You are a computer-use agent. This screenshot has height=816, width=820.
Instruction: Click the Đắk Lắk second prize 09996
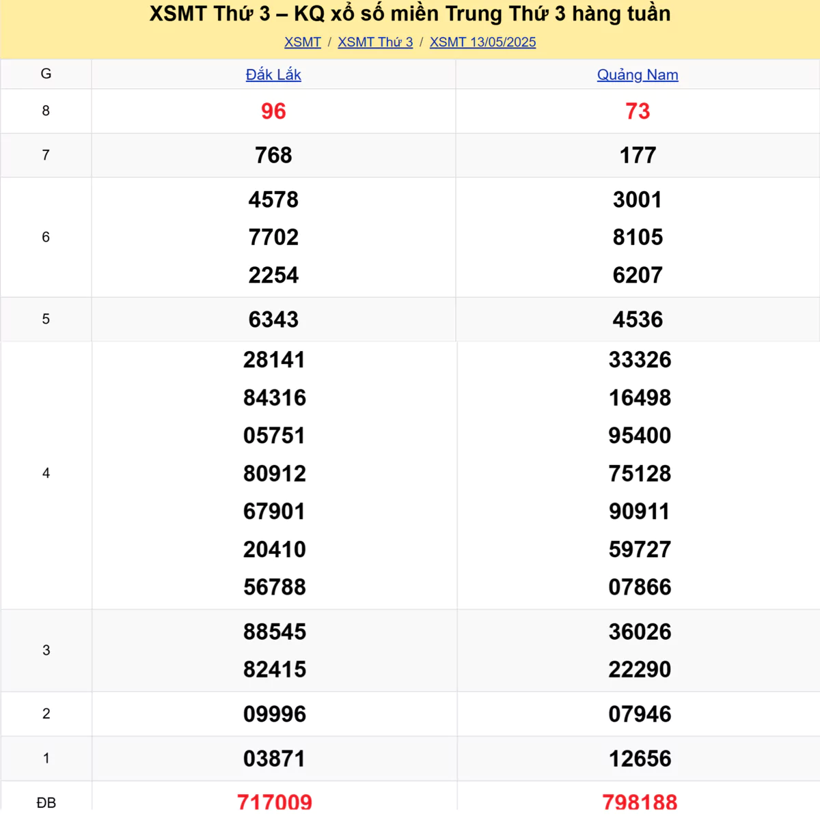275,714
